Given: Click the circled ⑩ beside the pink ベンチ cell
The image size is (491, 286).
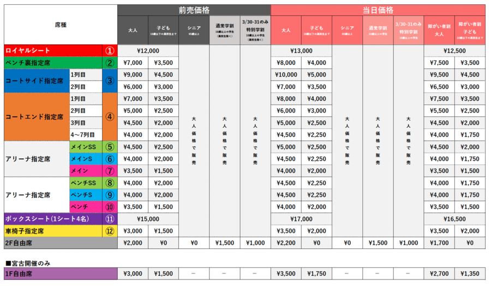Looking at the screenshot, I should tap(110, 206).
